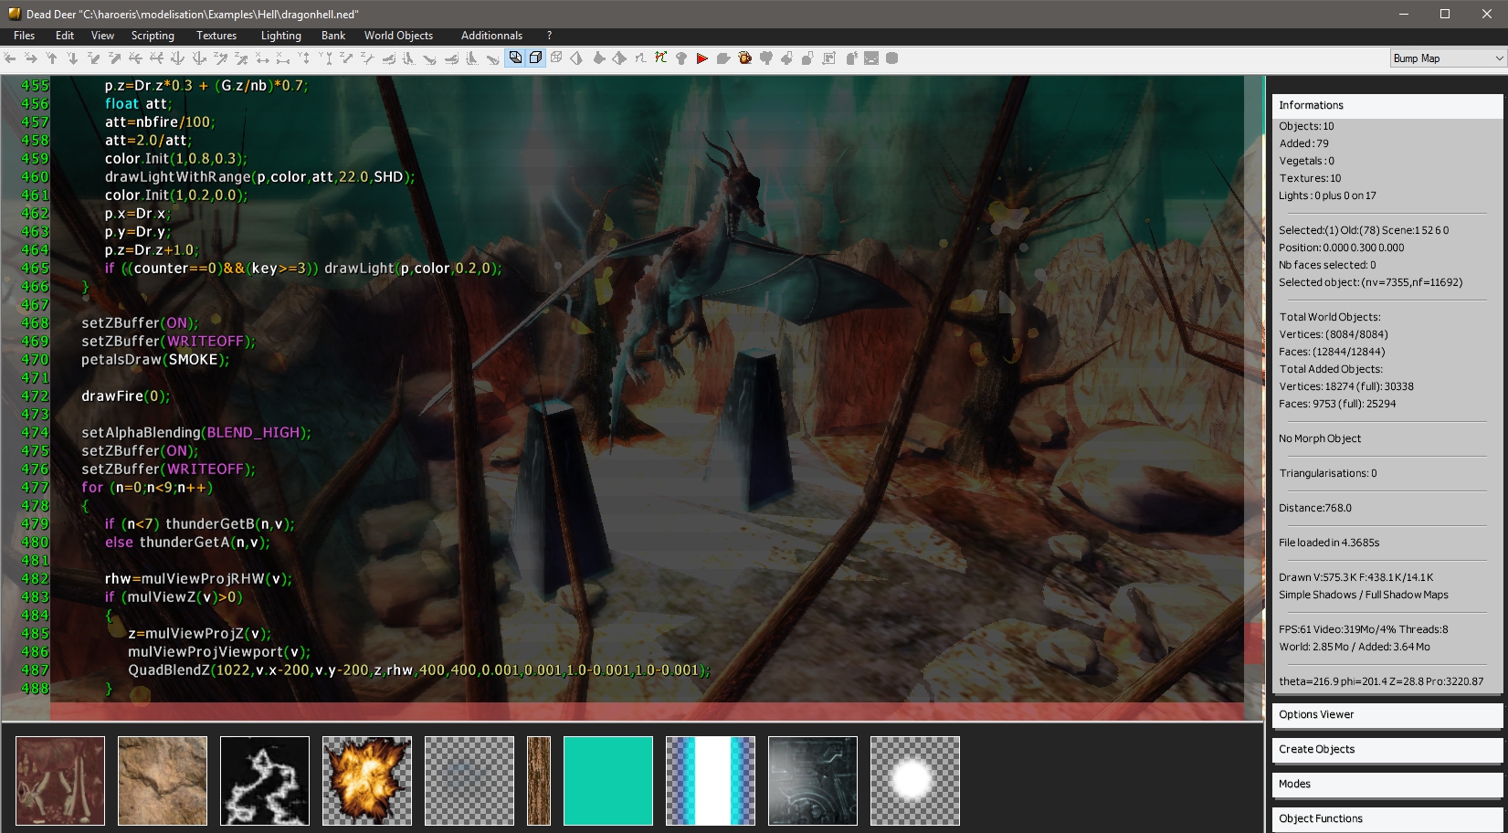Open the Bump Map dropdown
This screenshot has height=833, width=1508.
1448,58
